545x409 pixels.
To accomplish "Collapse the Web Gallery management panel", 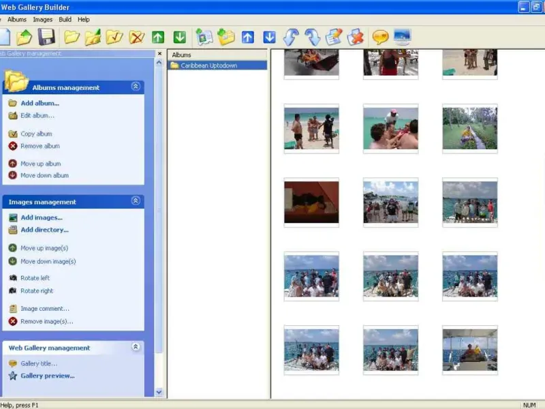I will coord(136,347).
